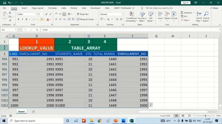Click the Sign in button
Screen dimensions: 222x124
[x=186, y=3]
